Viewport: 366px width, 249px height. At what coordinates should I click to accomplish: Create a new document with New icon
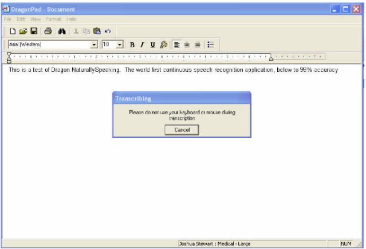pos(13,31)
